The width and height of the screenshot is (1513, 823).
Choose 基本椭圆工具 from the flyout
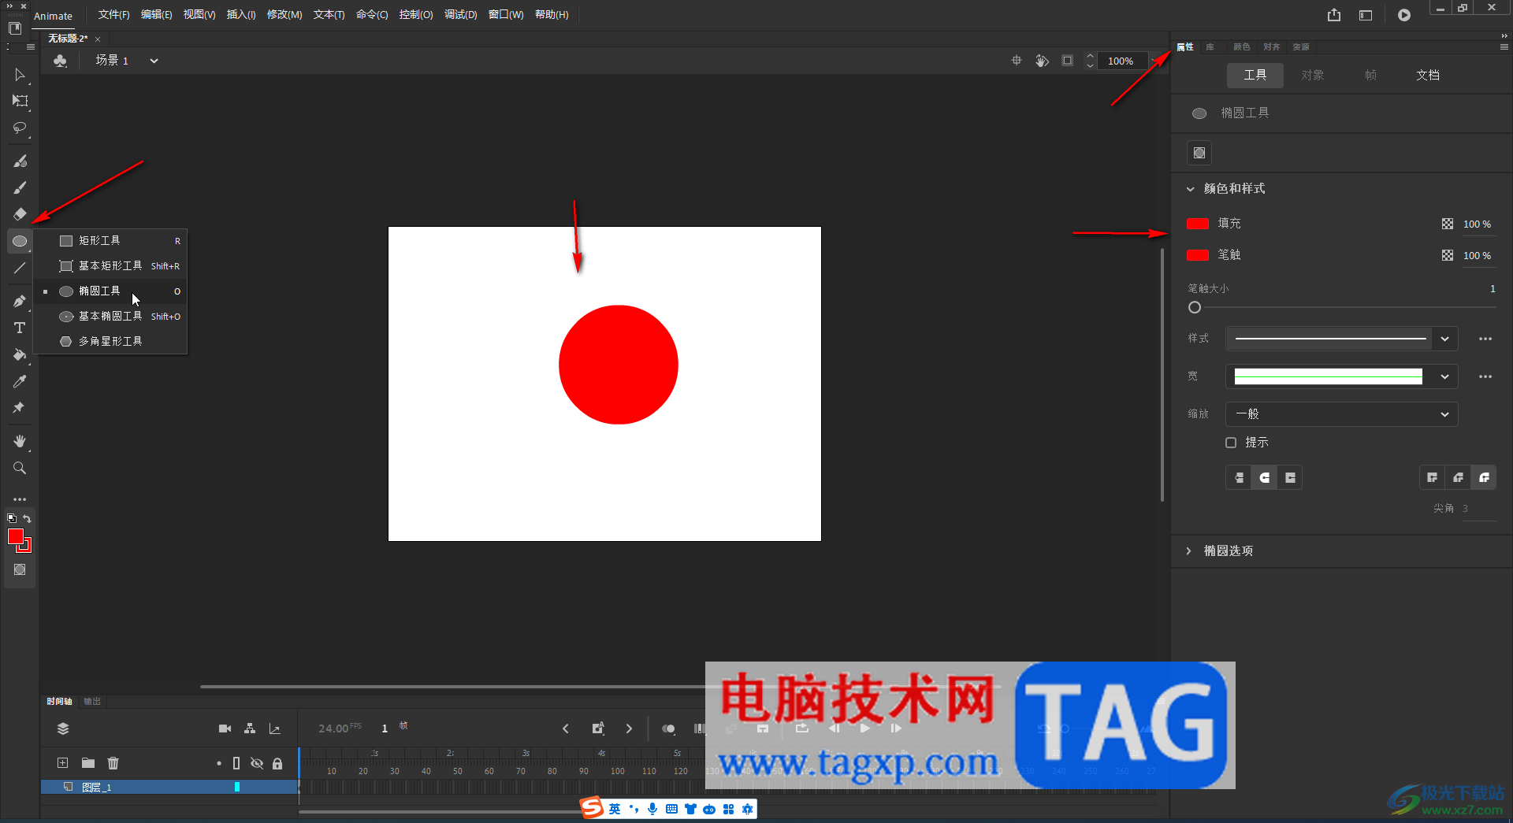point(110,317)
